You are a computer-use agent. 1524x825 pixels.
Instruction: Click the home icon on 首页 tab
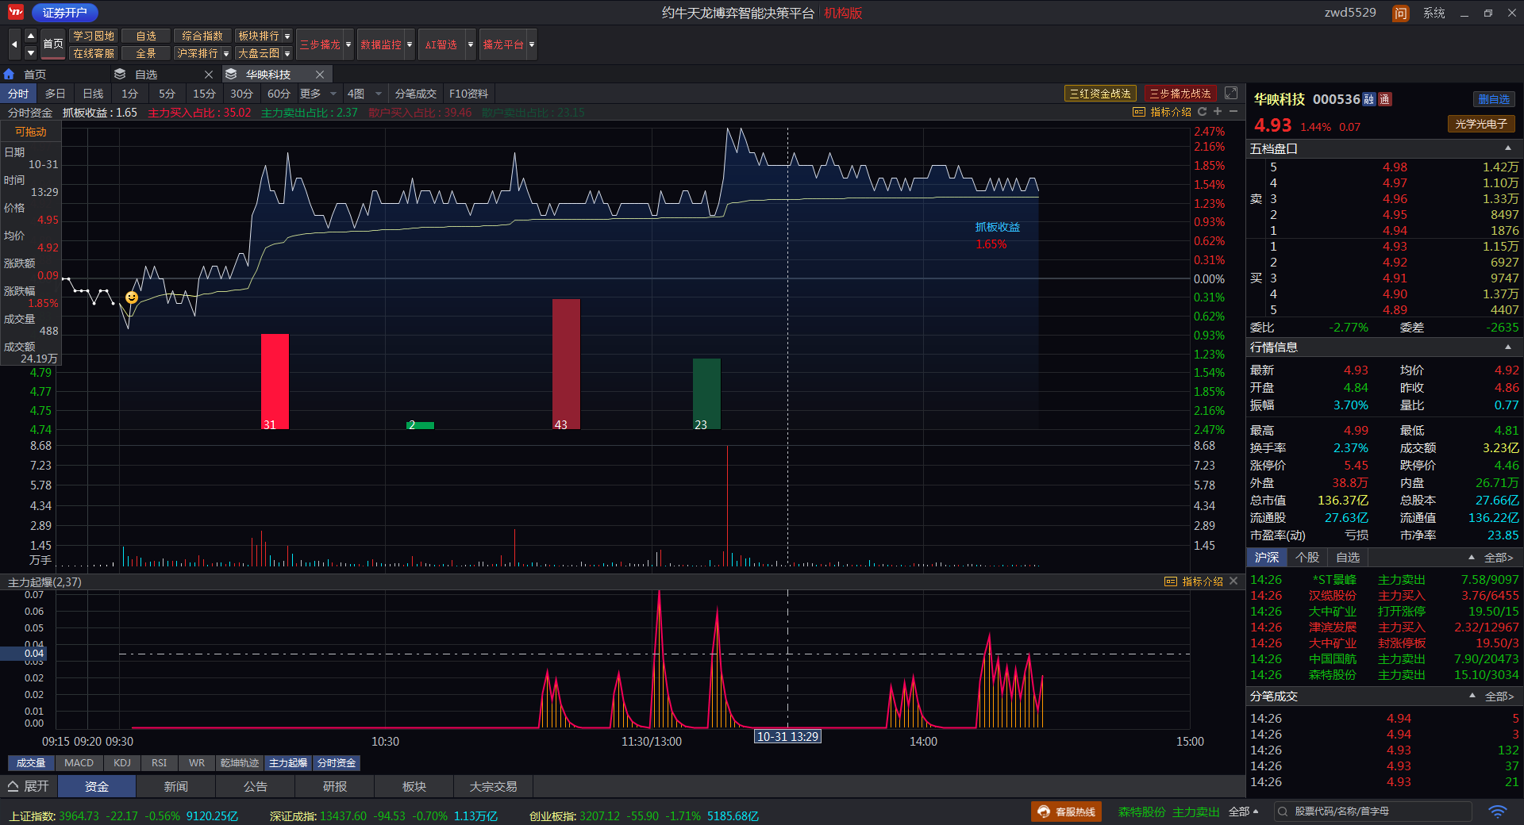[x=10, y=74]
